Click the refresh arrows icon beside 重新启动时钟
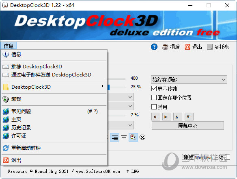This screenshot has width=237, height=179. coord(6,148)
